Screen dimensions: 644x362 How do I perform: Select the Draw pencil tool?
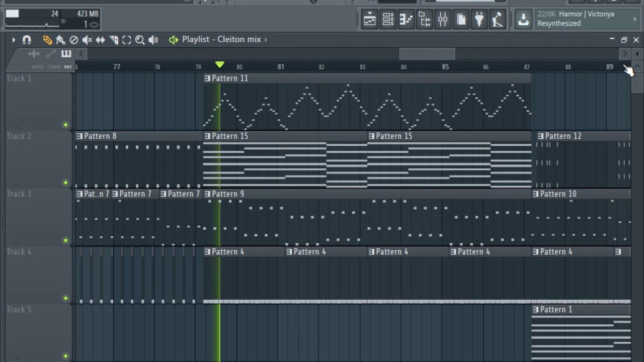click(x=47, y=40)
